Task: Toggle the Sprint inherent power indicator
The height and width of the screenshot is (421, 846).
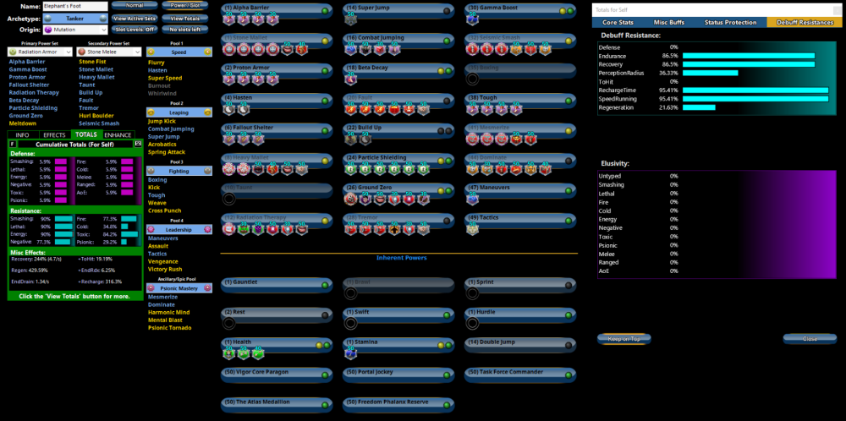Action: (569, 284)
